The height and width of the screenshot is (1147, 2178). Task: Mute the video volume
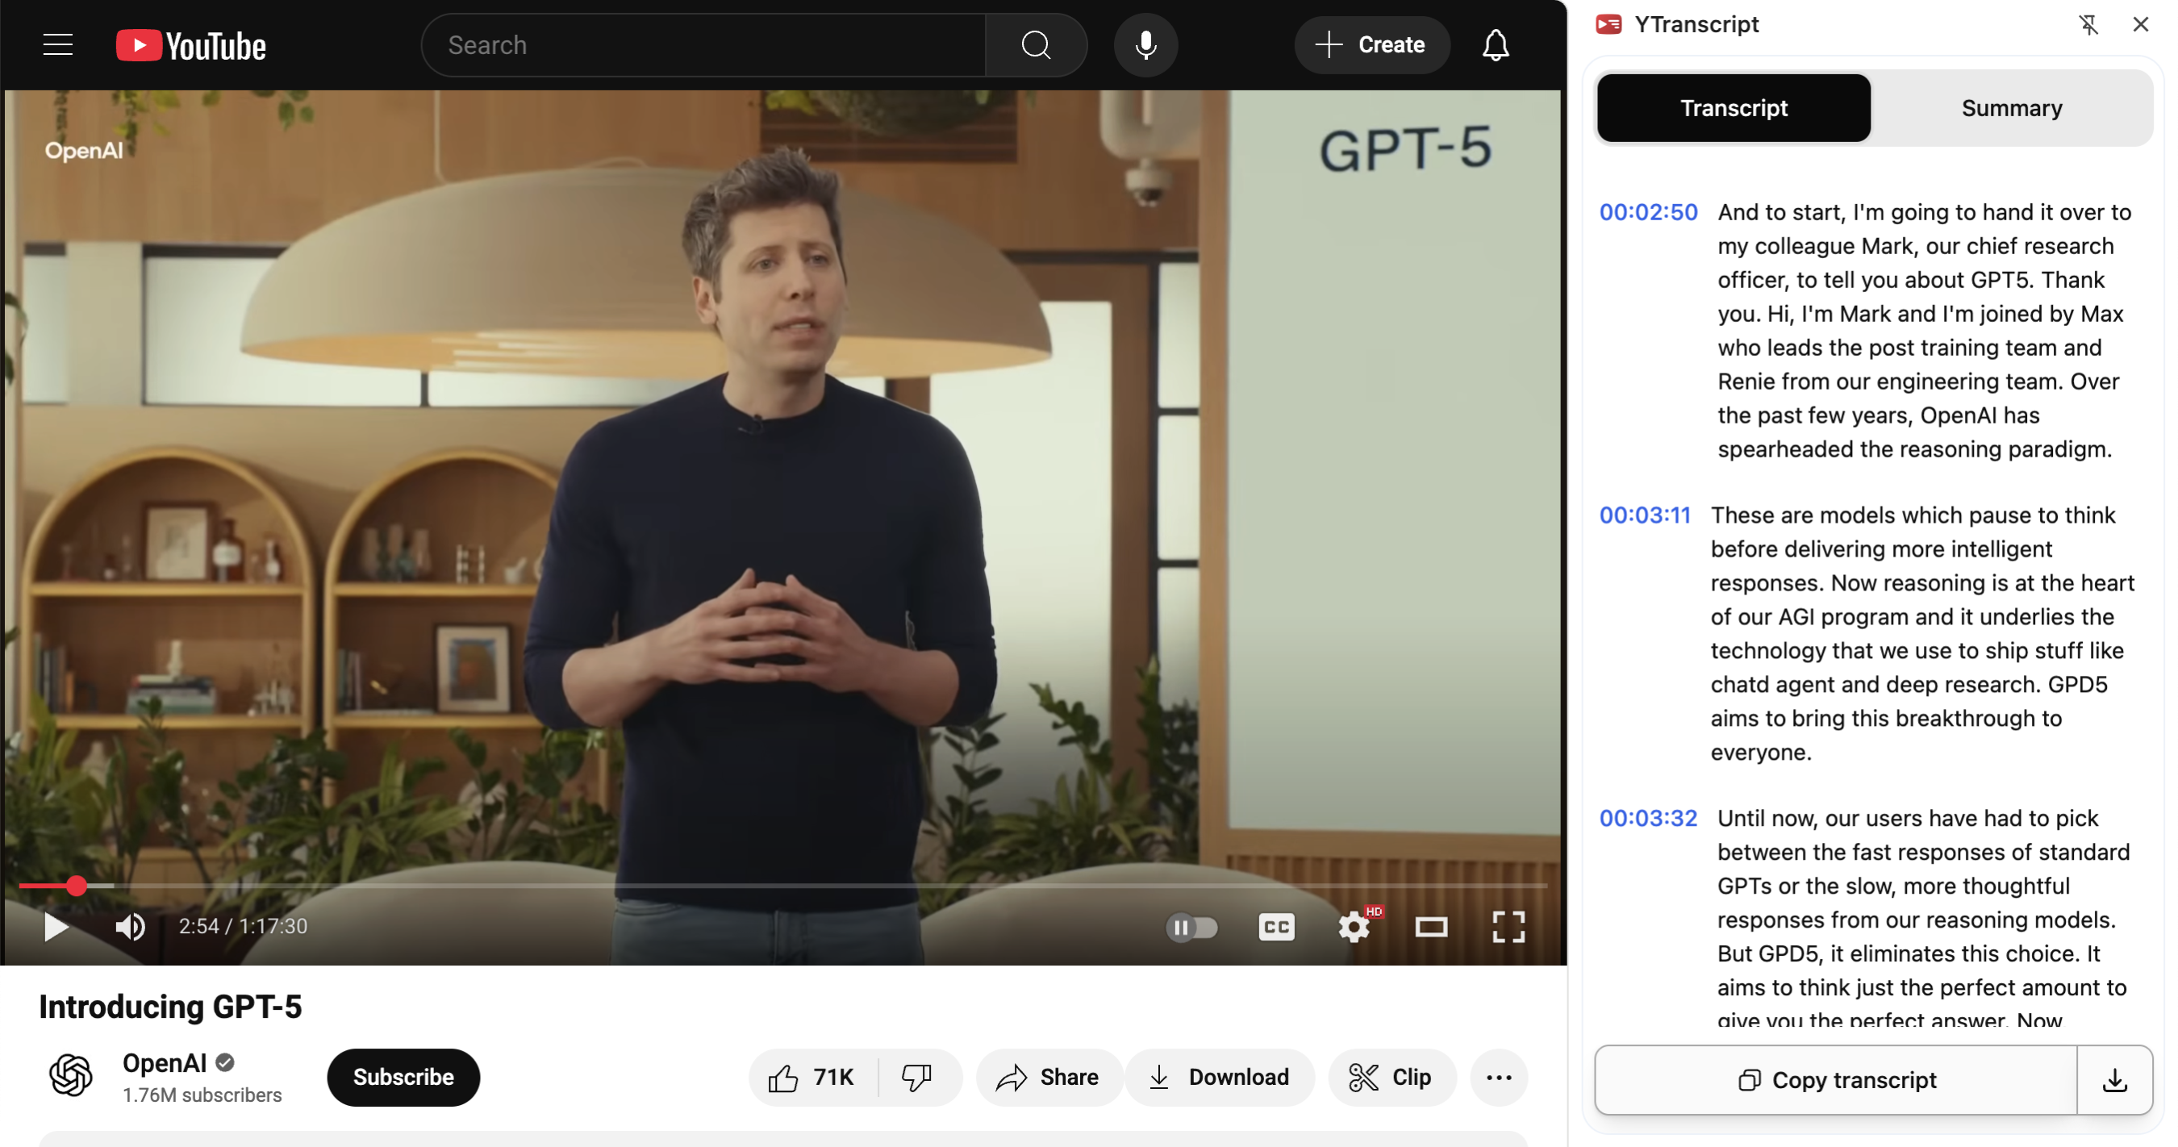(129, 926)
